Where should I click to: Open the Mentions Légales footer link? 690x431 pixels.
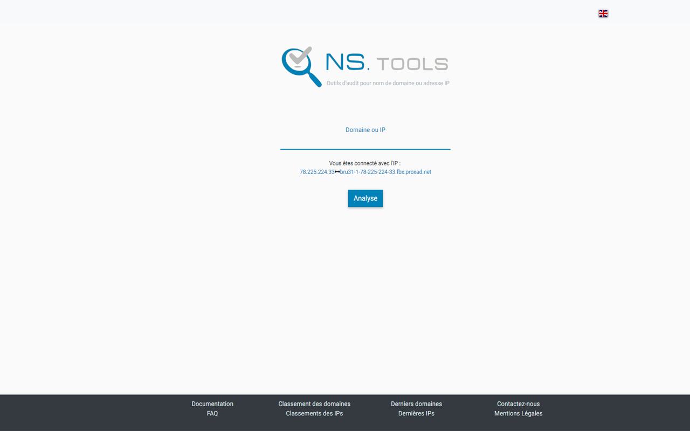click(x=518, y=413)
